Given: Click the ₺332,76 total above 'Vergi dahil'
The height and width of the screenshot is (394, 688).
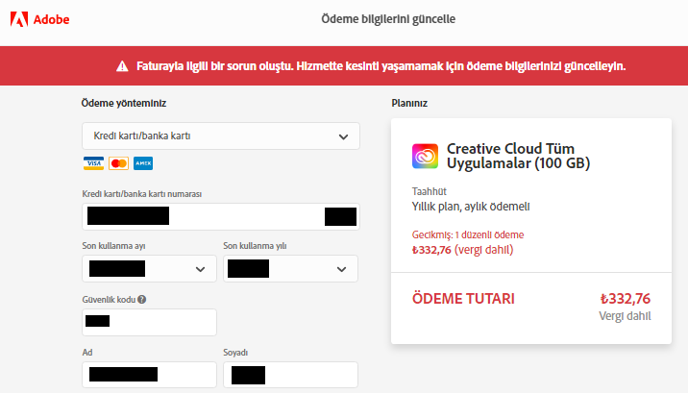Looking at the screenshot, I should 626,299.
